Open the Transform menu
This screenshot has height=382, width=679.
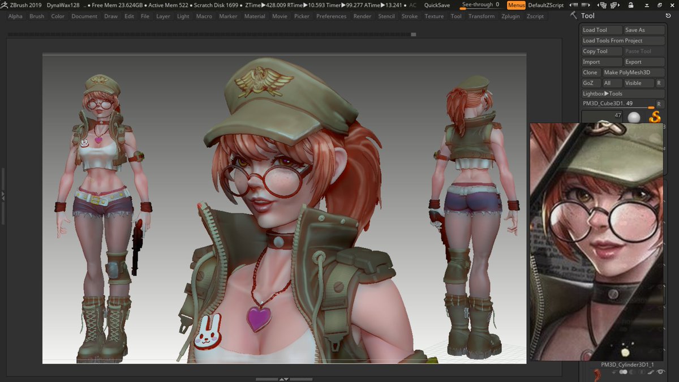[x=482, y=16]
